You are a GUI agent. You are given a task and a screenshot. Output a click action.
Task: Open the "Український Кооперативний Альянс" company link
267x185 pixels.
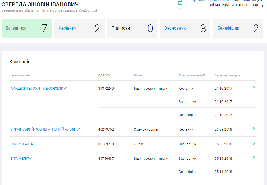pyautogui.click(x=44, y=129)
